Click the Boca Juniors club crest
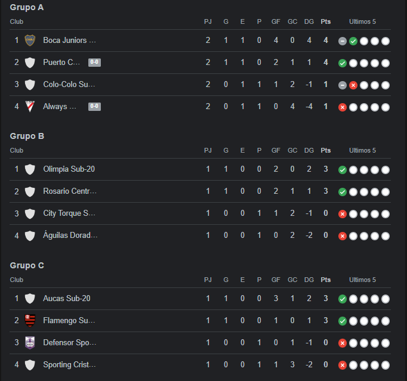This screenshot has height=381, width=407. (30, 41)
